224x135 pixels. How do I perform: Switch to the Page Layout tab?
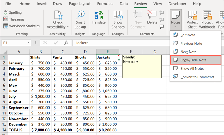pos(80,4)
